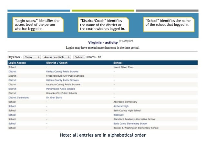Click the "District/Coach" explanation callout
The image size is (206, 144).
(x=103, y=24)
